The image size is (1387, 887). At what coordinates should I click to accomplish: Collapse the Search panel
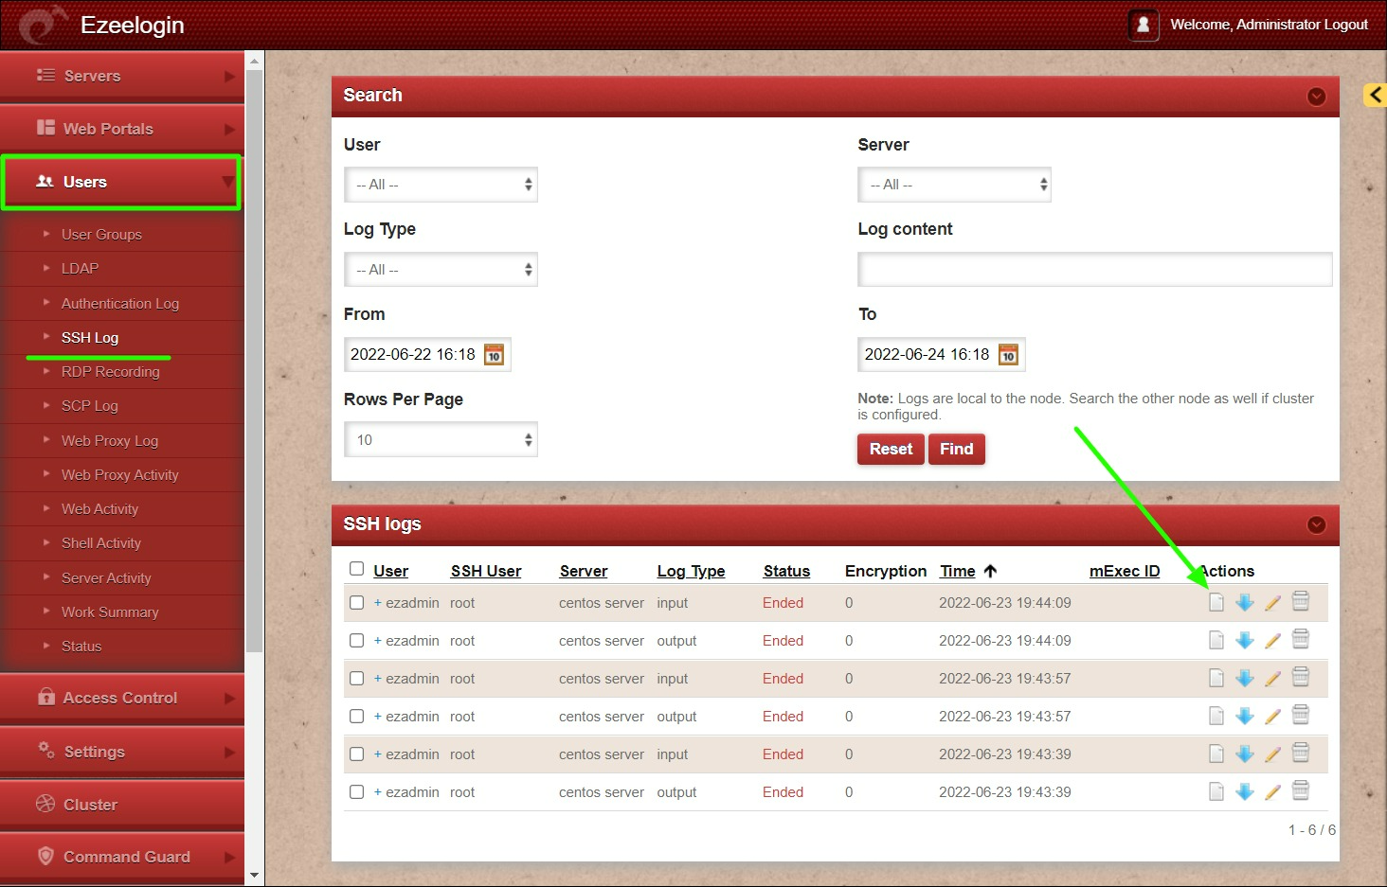click(x=1317, y=97)
